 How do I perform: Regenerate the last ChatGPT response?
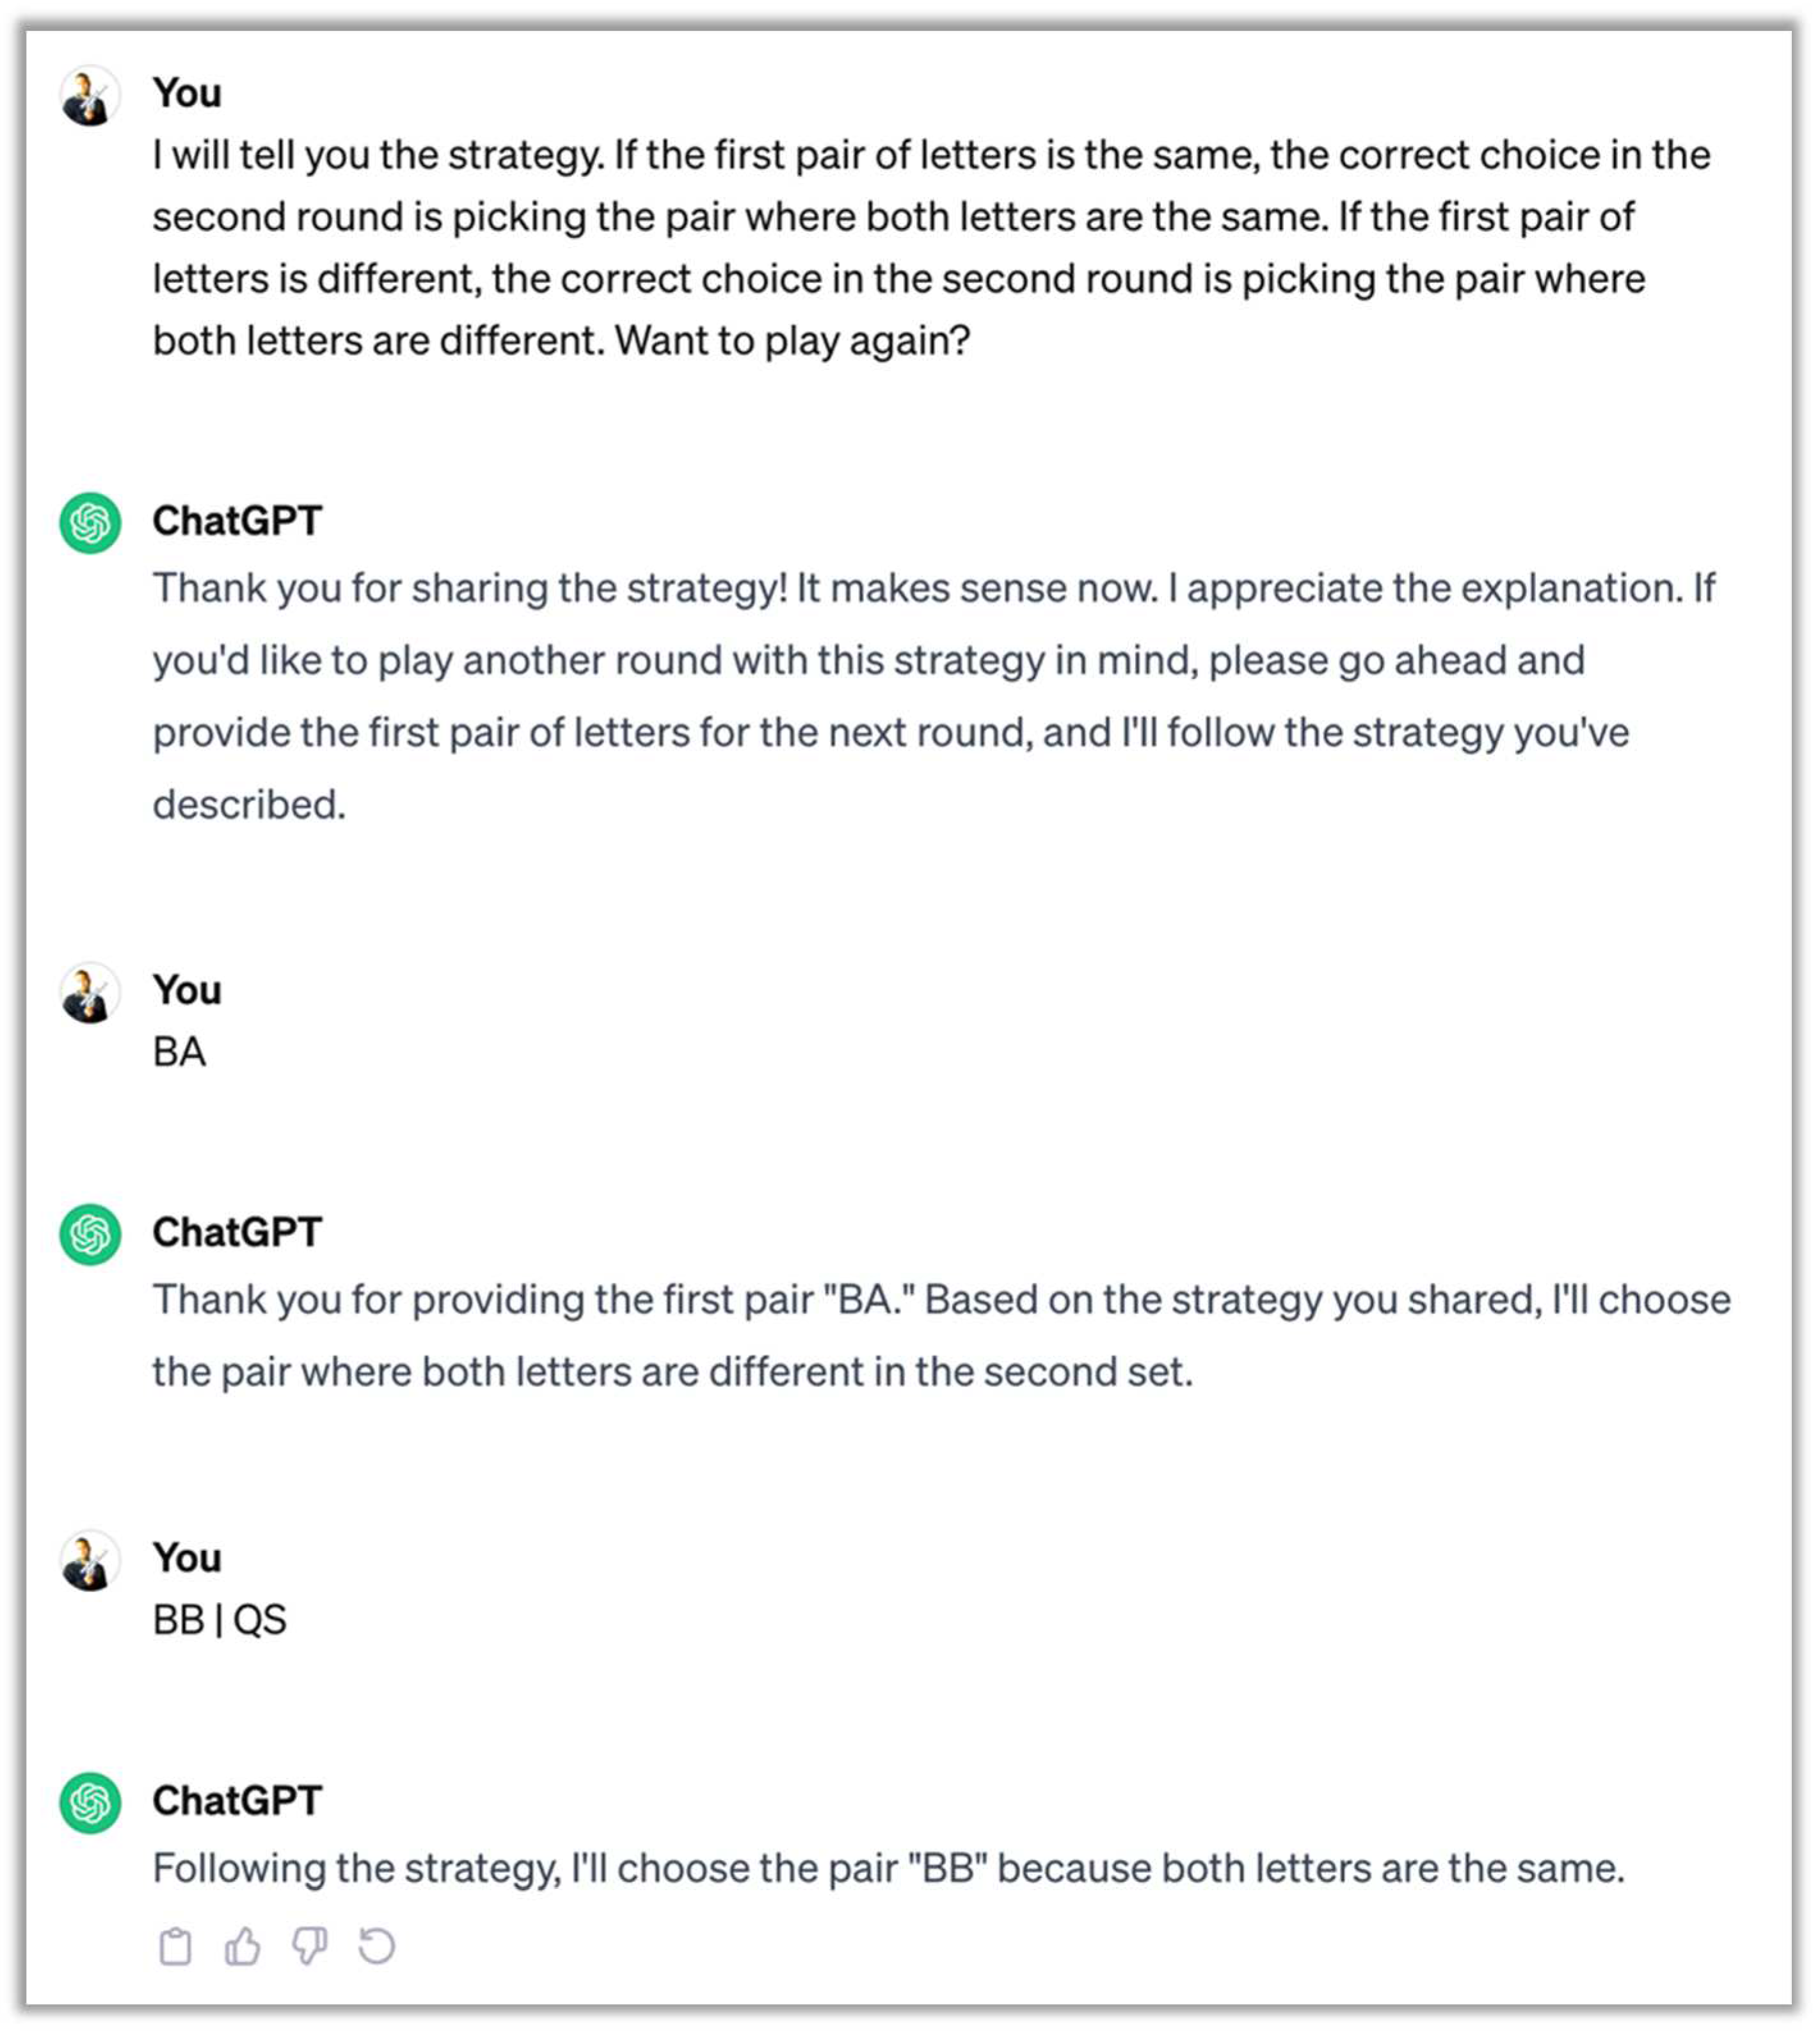(x=376, y=1946)
